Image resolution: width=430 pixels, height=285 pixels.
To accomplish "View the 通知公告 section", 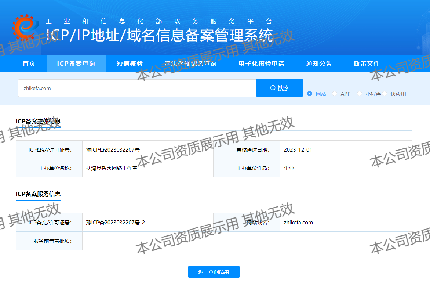I will pos(318,64).
